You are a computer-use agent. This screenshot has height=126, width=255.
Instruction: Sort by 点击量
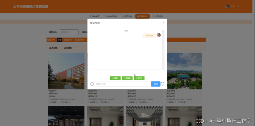click(x=53, y=48)
